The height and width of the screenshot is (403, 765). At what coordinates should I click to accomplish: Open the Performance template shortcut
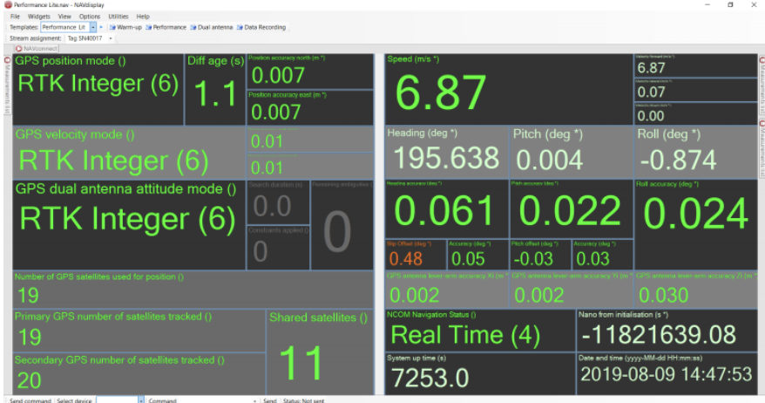149,27
